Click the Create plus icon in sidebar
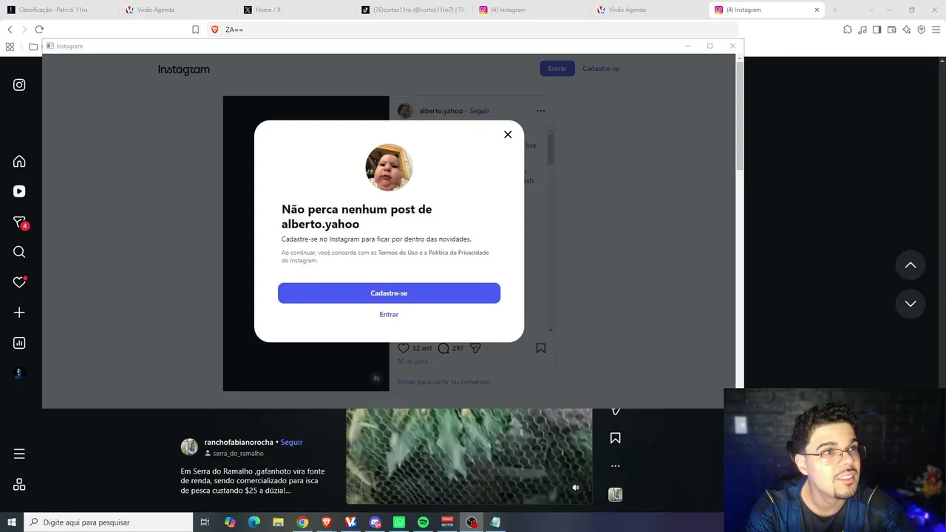 click(x=19, y=313)
